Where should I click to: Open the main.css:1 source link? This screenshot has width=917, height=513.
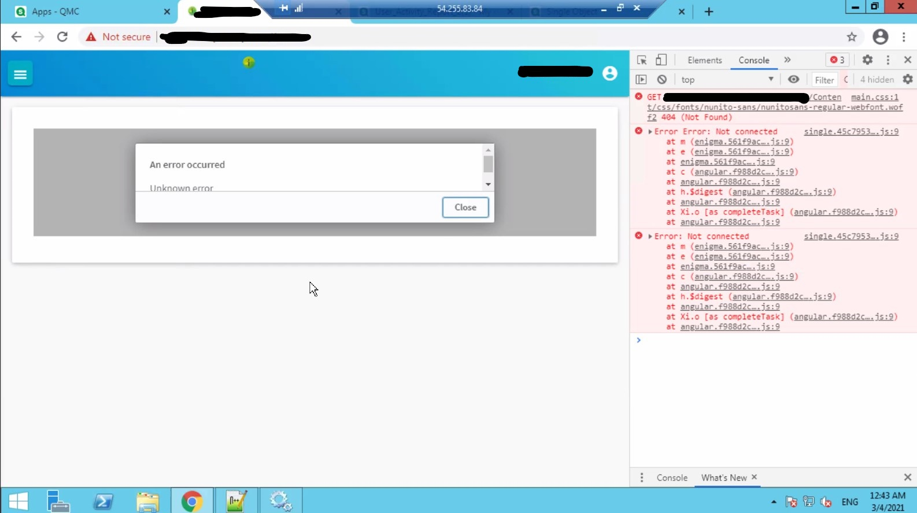click(x=875, y=97)
